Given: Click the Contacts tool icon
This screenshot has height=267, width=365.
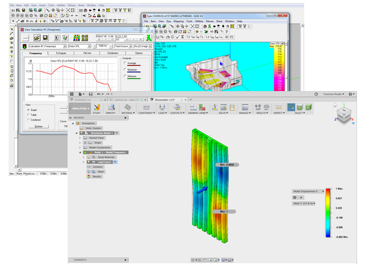Looking at the screenshot, I should 177,108.
